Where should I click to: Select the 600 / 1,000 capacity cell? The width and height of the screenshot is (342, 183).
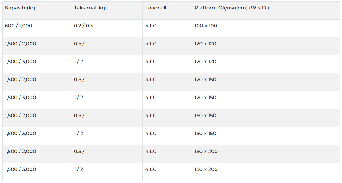coord(19,26)
